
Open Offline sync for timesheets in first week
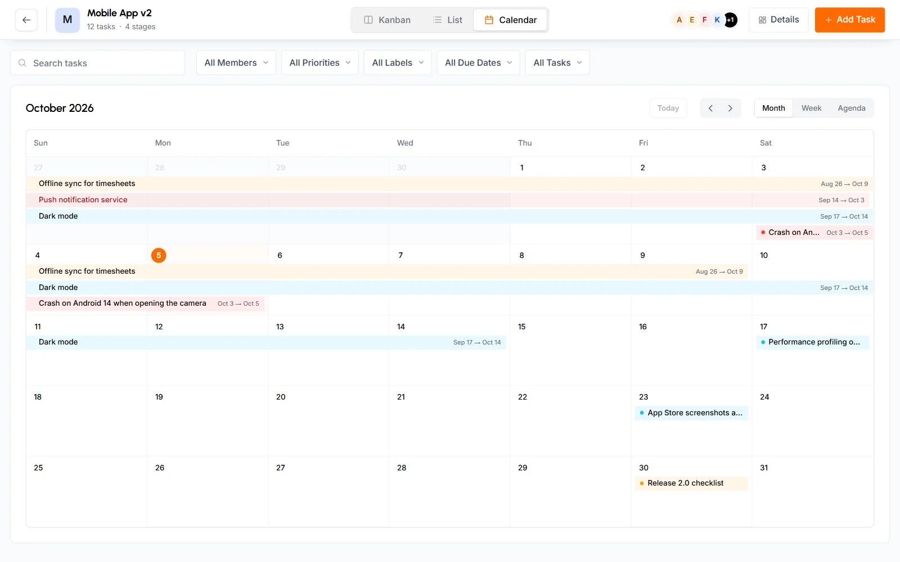pyautogui.click(x=449, y=184)
